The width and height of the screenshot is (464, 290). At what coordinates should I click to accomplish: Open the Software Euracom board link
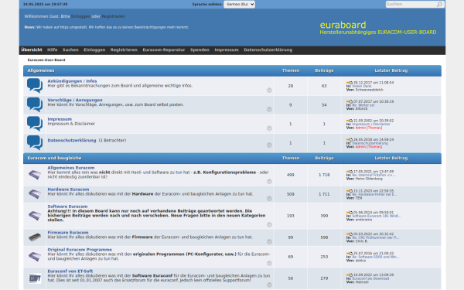pos(67,206)
